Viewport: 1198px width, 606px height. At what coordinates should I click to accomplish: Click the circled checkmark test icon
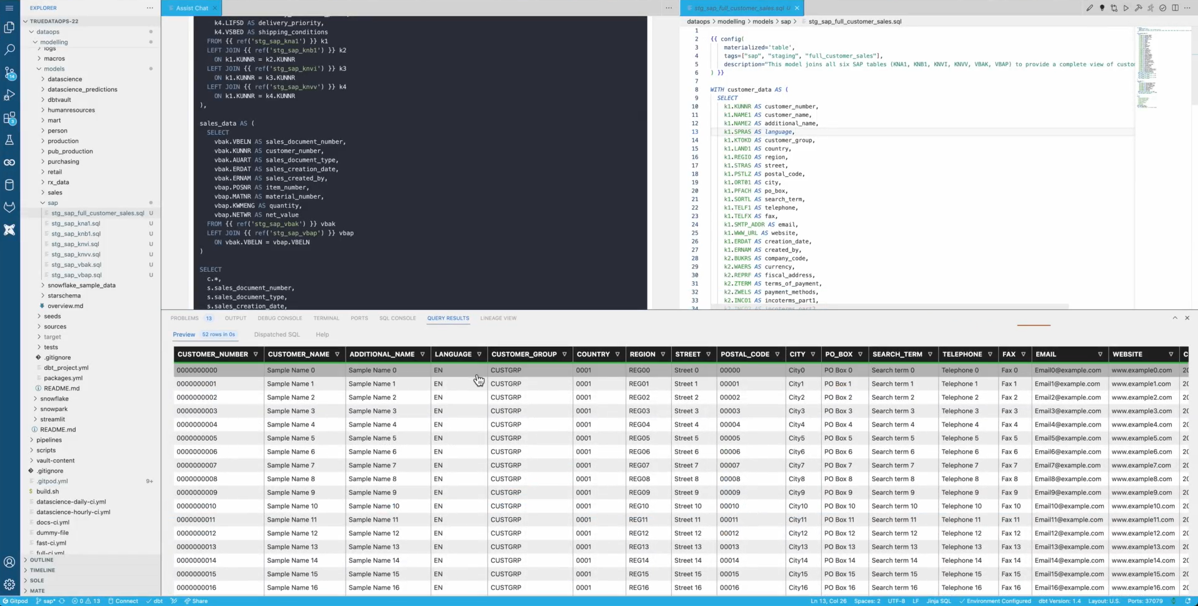tap(1162, 8)
